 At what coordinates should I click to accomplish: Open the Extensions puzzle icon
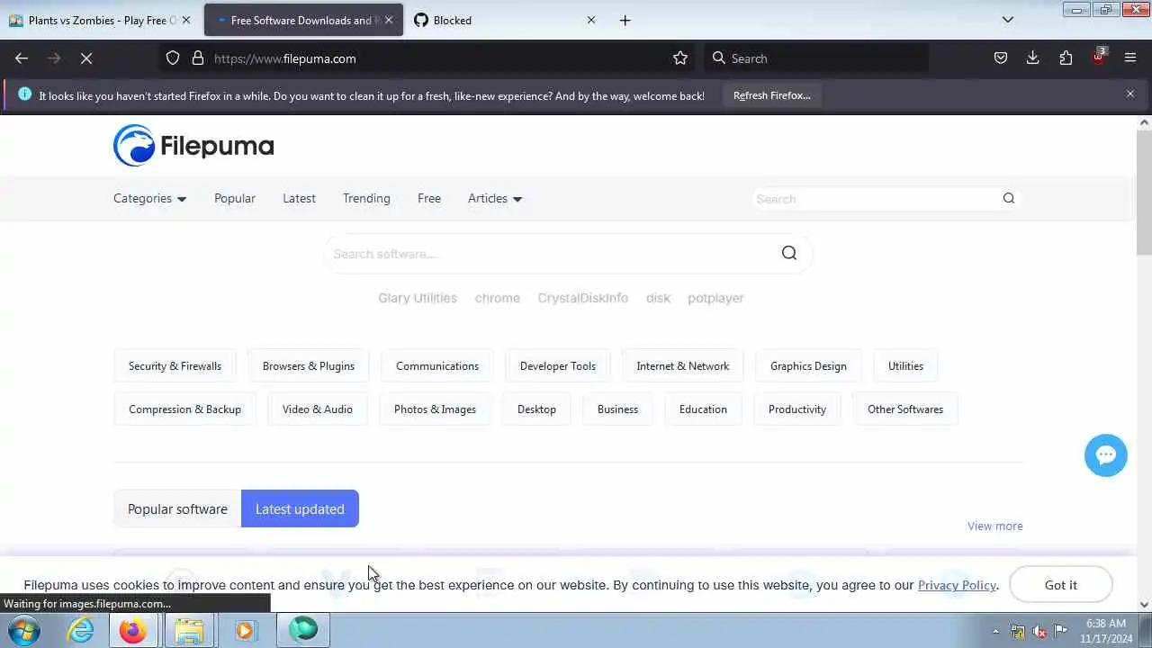coord(1066,58)
